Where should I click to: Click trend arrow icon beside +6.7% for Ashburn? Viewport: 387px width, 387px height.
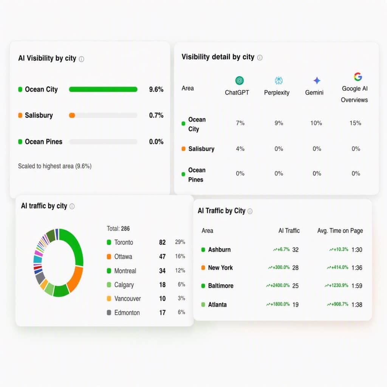275,250
